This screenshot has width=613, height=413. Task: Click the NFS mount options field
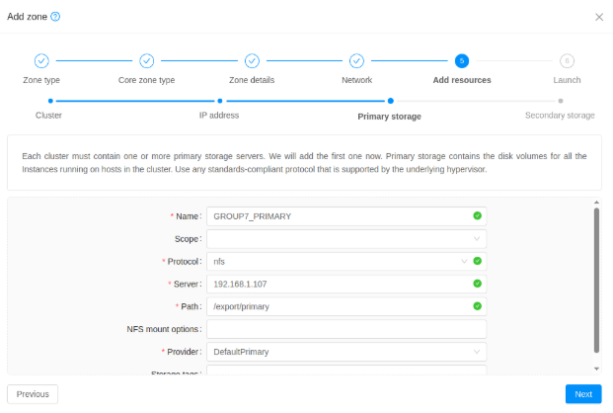(x=346, y=329)
